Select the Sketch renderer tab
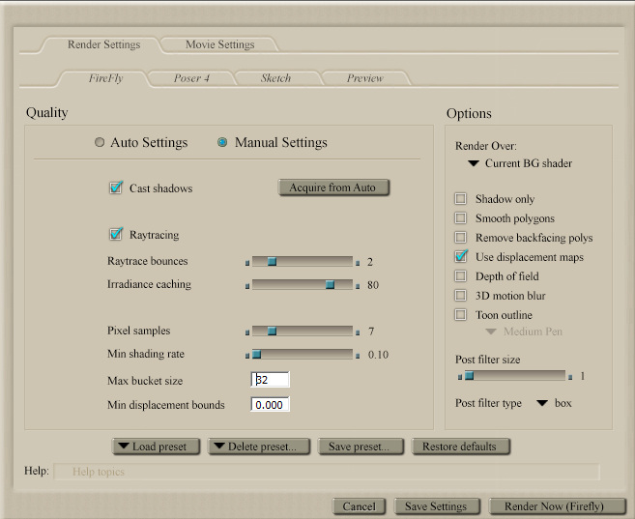This screenshot has width=635, height=519. 274,78
